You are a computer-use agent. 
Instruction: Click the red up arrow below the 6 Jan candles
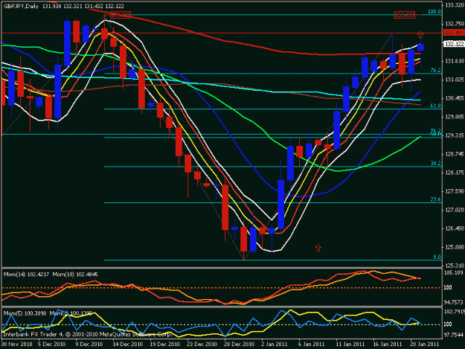point(318,248)
